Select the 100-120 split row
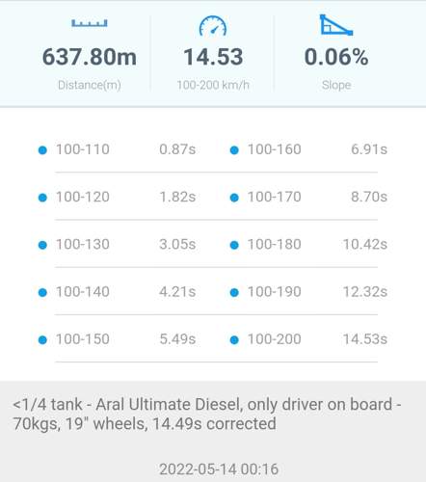 [x=118, y=197]
